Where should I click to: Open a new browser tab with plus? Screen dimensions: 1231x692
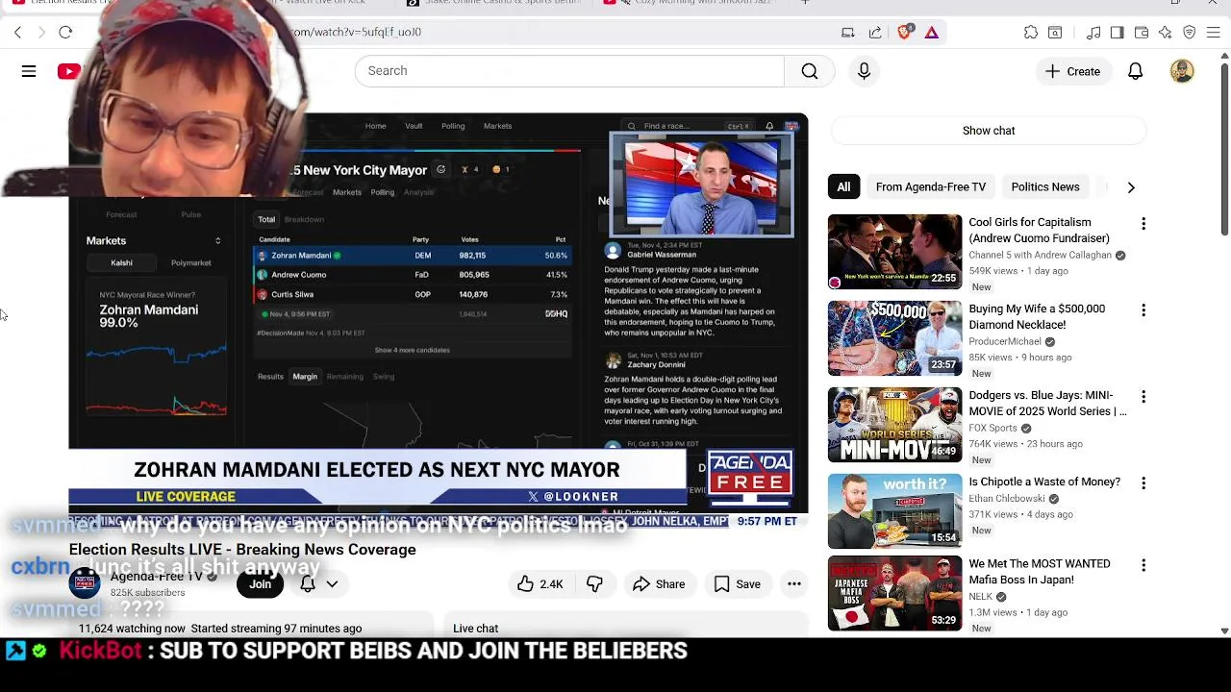coord(805,3)
